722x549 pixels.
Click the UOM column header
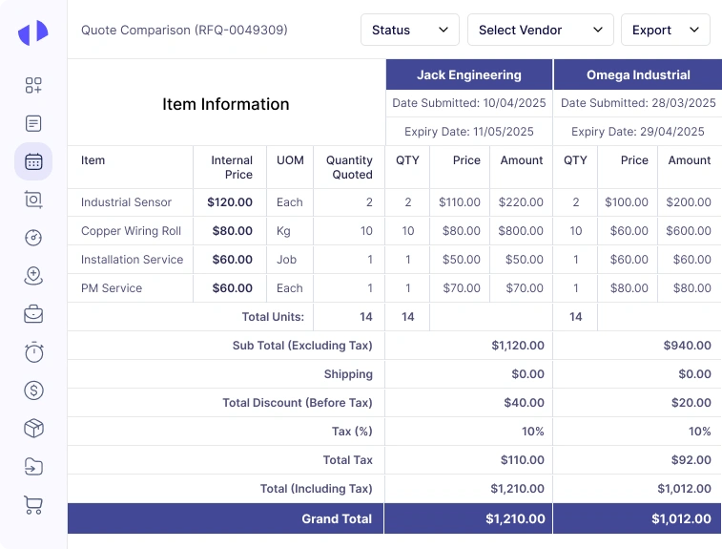pyautogui.click(x=290, y=160)
